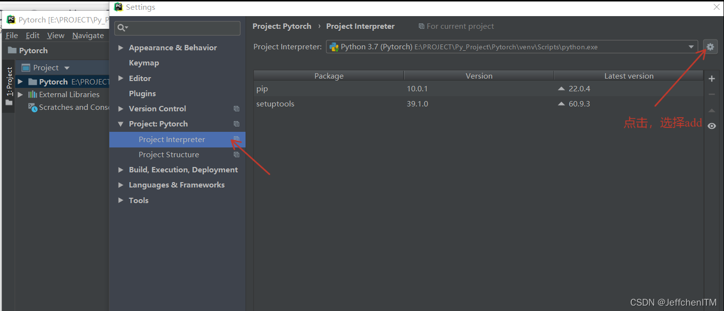Click the upgrade arrow icon for packages

[x=712, y=111]
